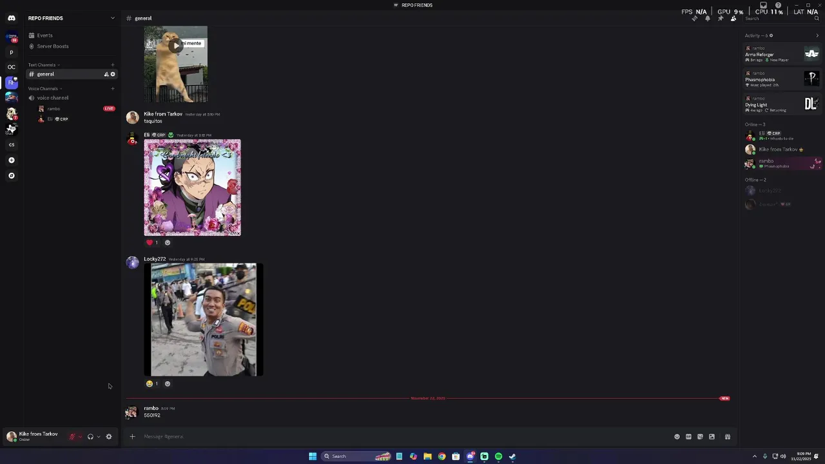Open the Arma Reforger activity card

click(x=782, y=54)
